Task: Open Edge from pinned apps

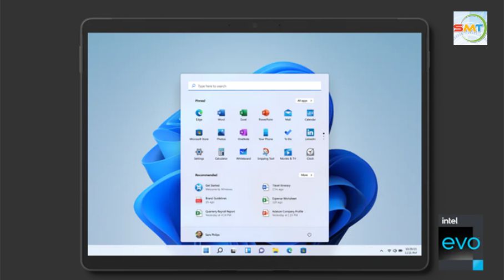Action: [199, 115]
